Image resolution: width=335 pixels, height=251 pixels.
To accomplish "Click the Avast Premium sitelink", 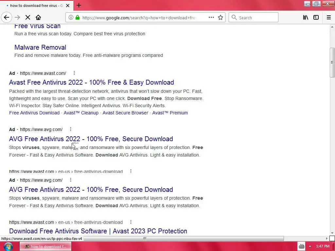I will click(x=170, y=113).
